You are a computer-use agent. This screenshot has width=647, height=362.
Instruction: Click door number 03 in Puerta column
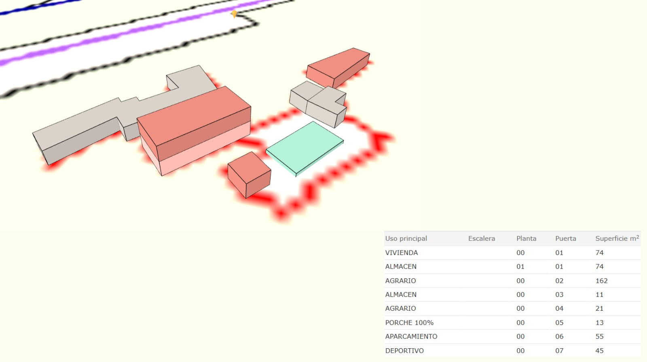coord(559,295)
